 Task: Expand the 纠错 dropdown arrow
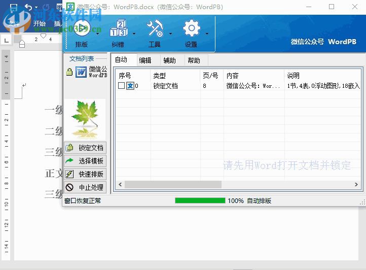[134, 33]
